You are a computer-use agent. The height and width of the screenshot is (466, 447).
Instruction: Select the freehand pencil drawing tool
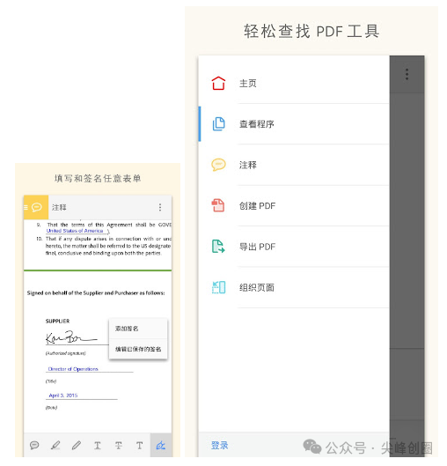pyautogui.click(x=77, y=445)
